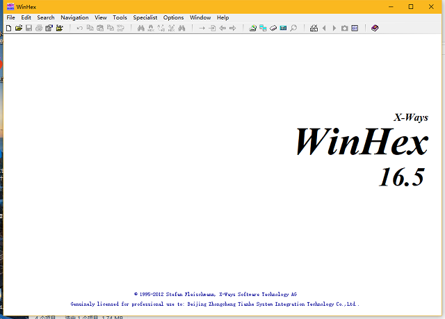Click the Save sectors floppy disk icon

coord(29,28)
